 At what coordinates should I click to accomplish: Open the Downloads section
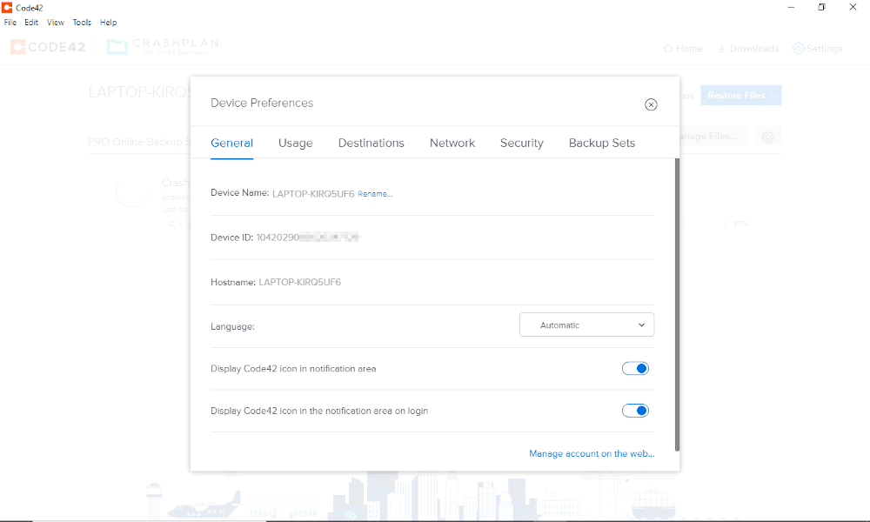tap(747, 49)
